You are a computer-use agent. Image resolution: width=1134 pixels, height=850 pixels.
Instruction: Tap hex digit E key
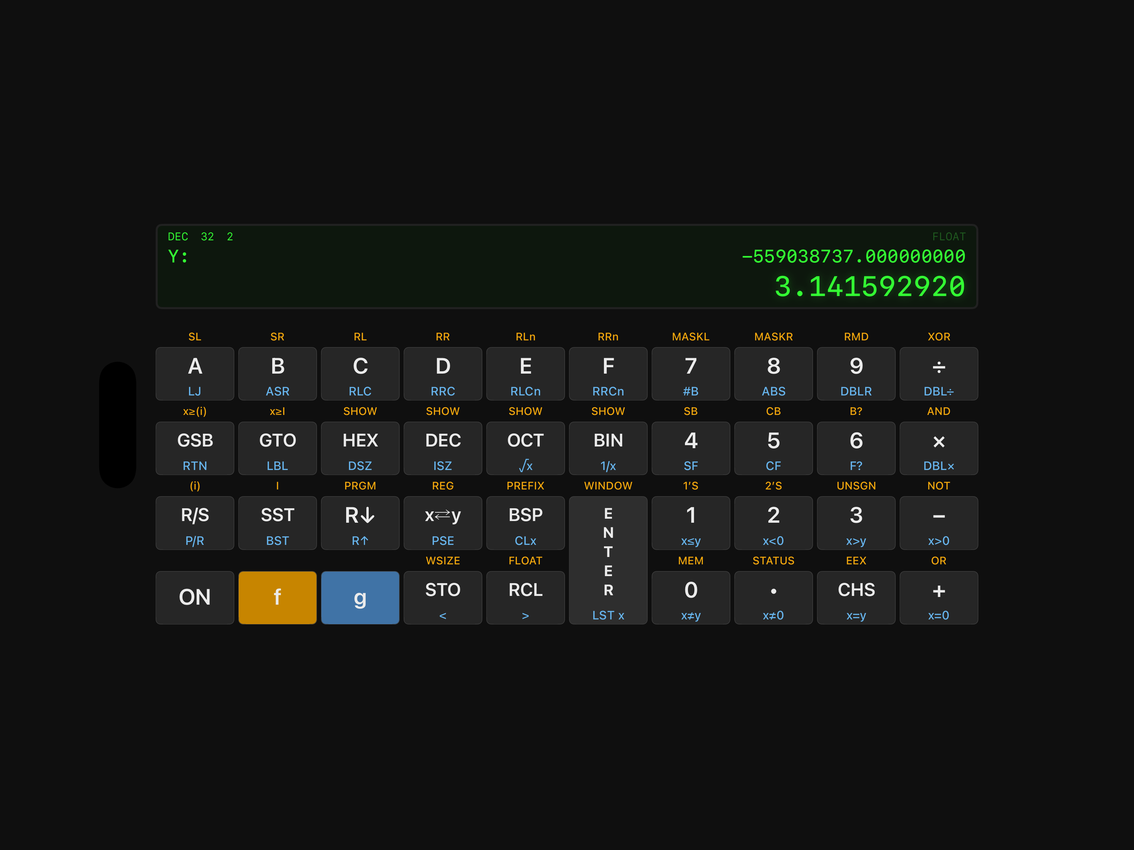525,374
